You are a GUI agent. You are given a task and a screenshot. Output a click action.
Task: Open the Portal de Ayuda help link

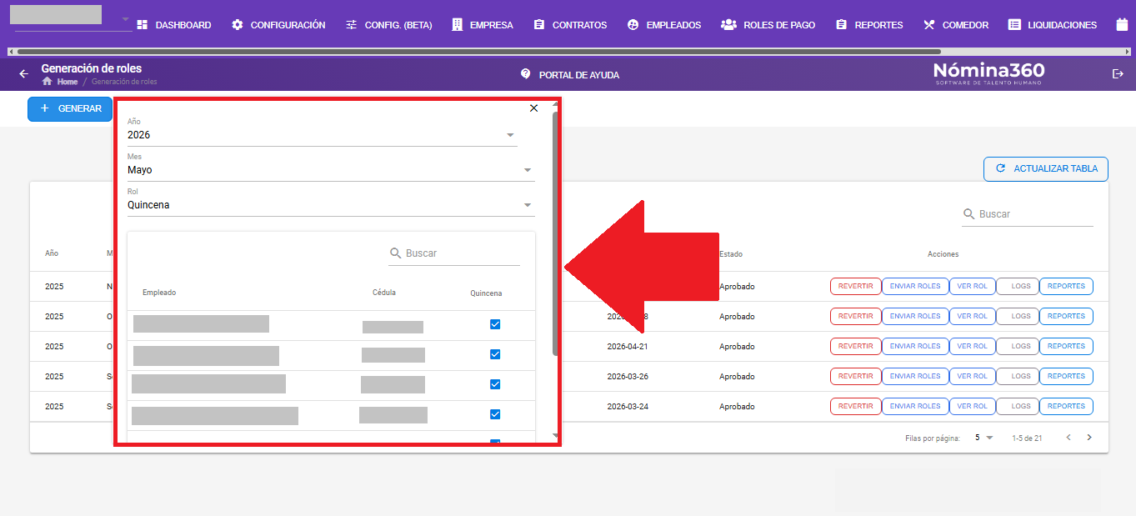click(569, 74)
